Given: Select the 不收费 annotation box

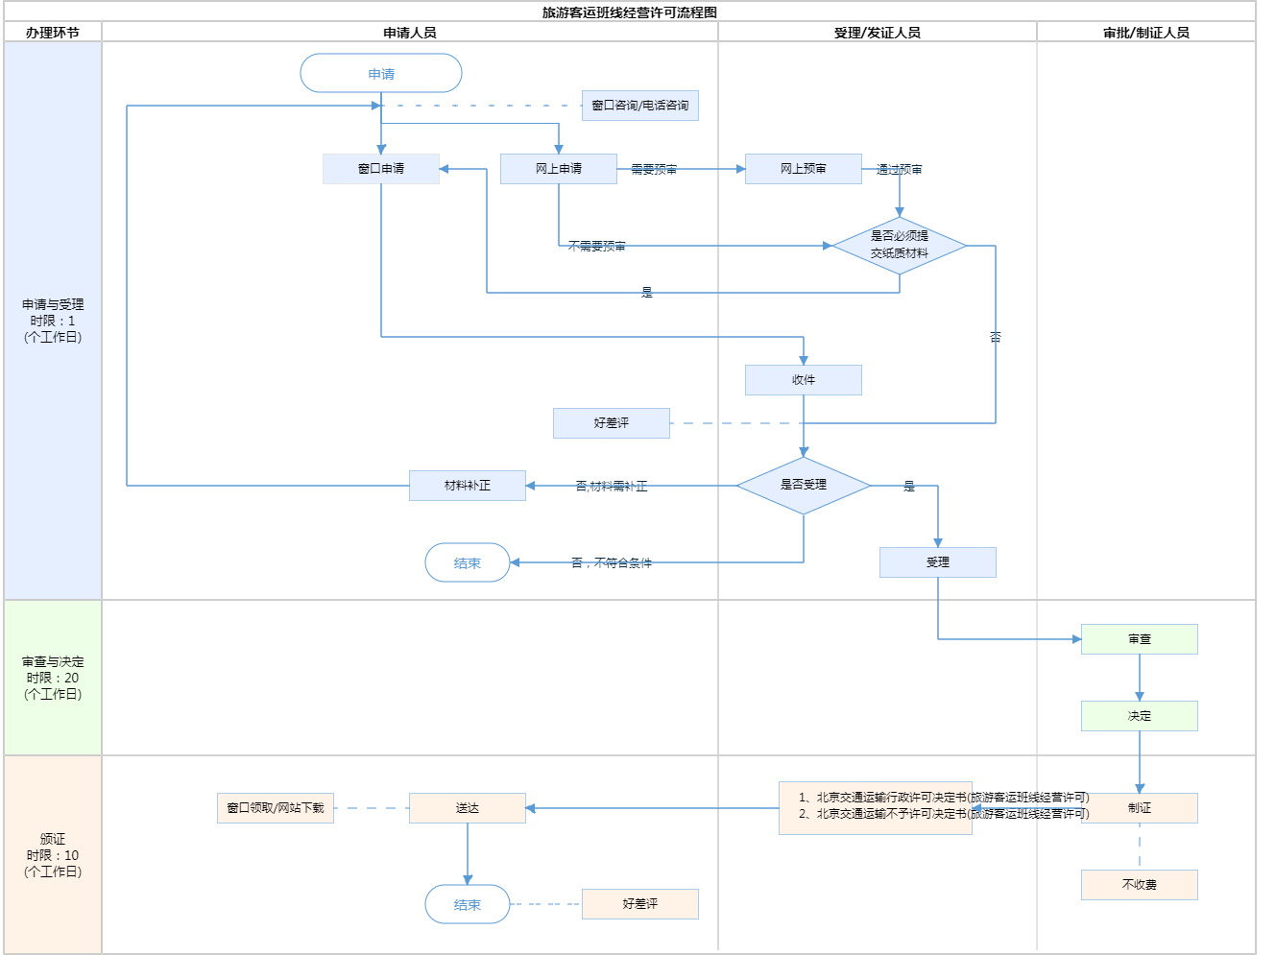Looking at the screenshot, I should (x=1140, y=885).
